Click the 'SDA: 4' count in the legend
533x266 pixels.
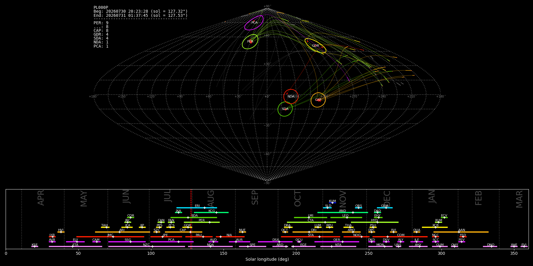[x=101, y=38]
